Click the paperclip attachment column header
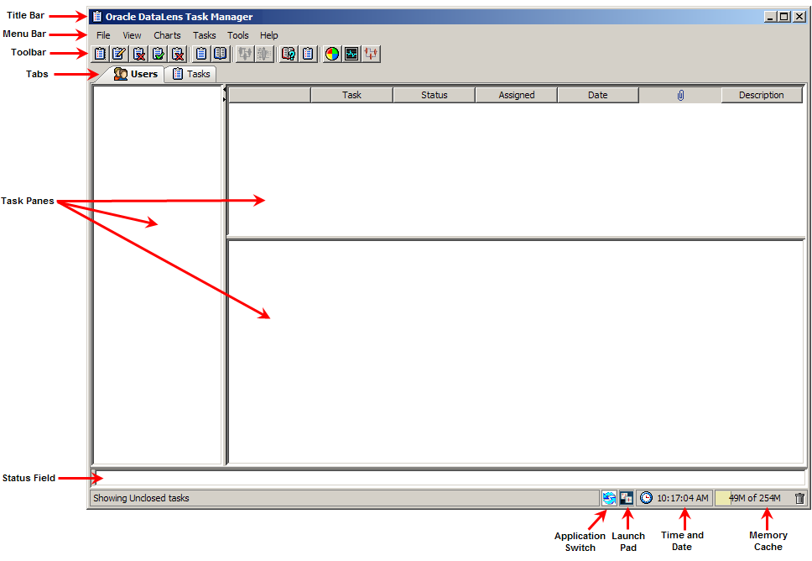812x561 pixels. (680, 95)
